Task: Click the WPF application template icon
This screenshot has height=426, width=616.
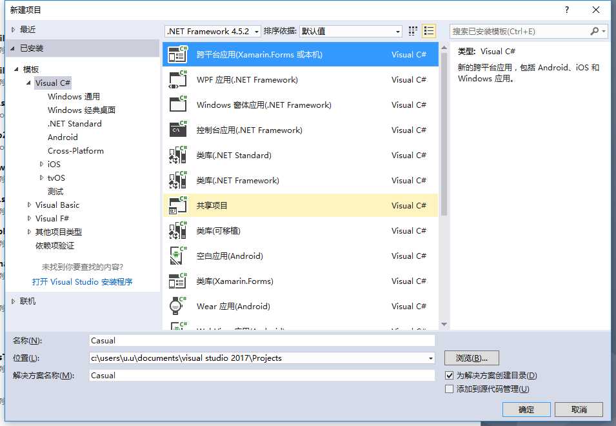Action: (x=177, y=80)
